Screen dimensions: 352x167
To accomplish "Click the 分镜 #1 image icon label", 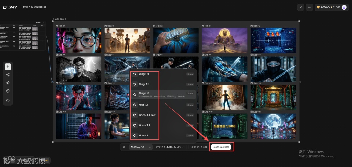I will click(61, 26).
